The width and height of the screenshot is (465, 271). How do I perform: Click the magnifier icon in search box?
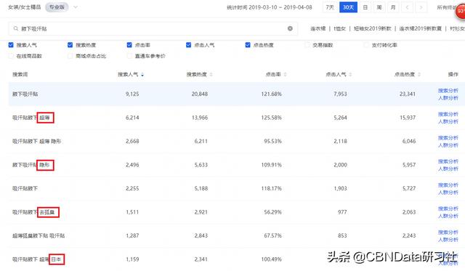[16, 28]
